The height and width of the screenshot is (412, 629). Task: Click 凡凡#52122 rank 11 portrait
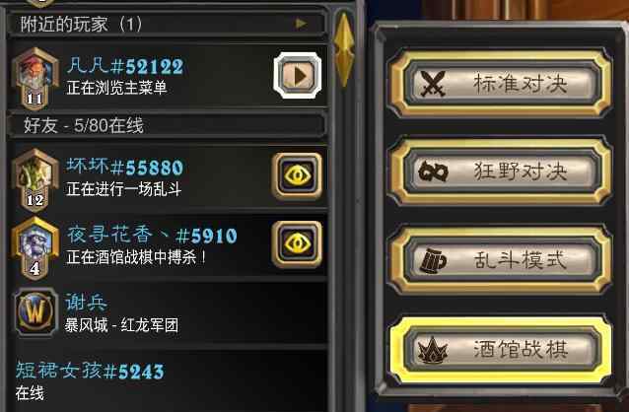tap(35, 79)
